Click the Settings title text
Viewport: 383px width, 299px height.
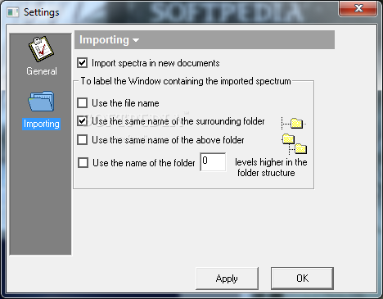click(x=42, y=12)
